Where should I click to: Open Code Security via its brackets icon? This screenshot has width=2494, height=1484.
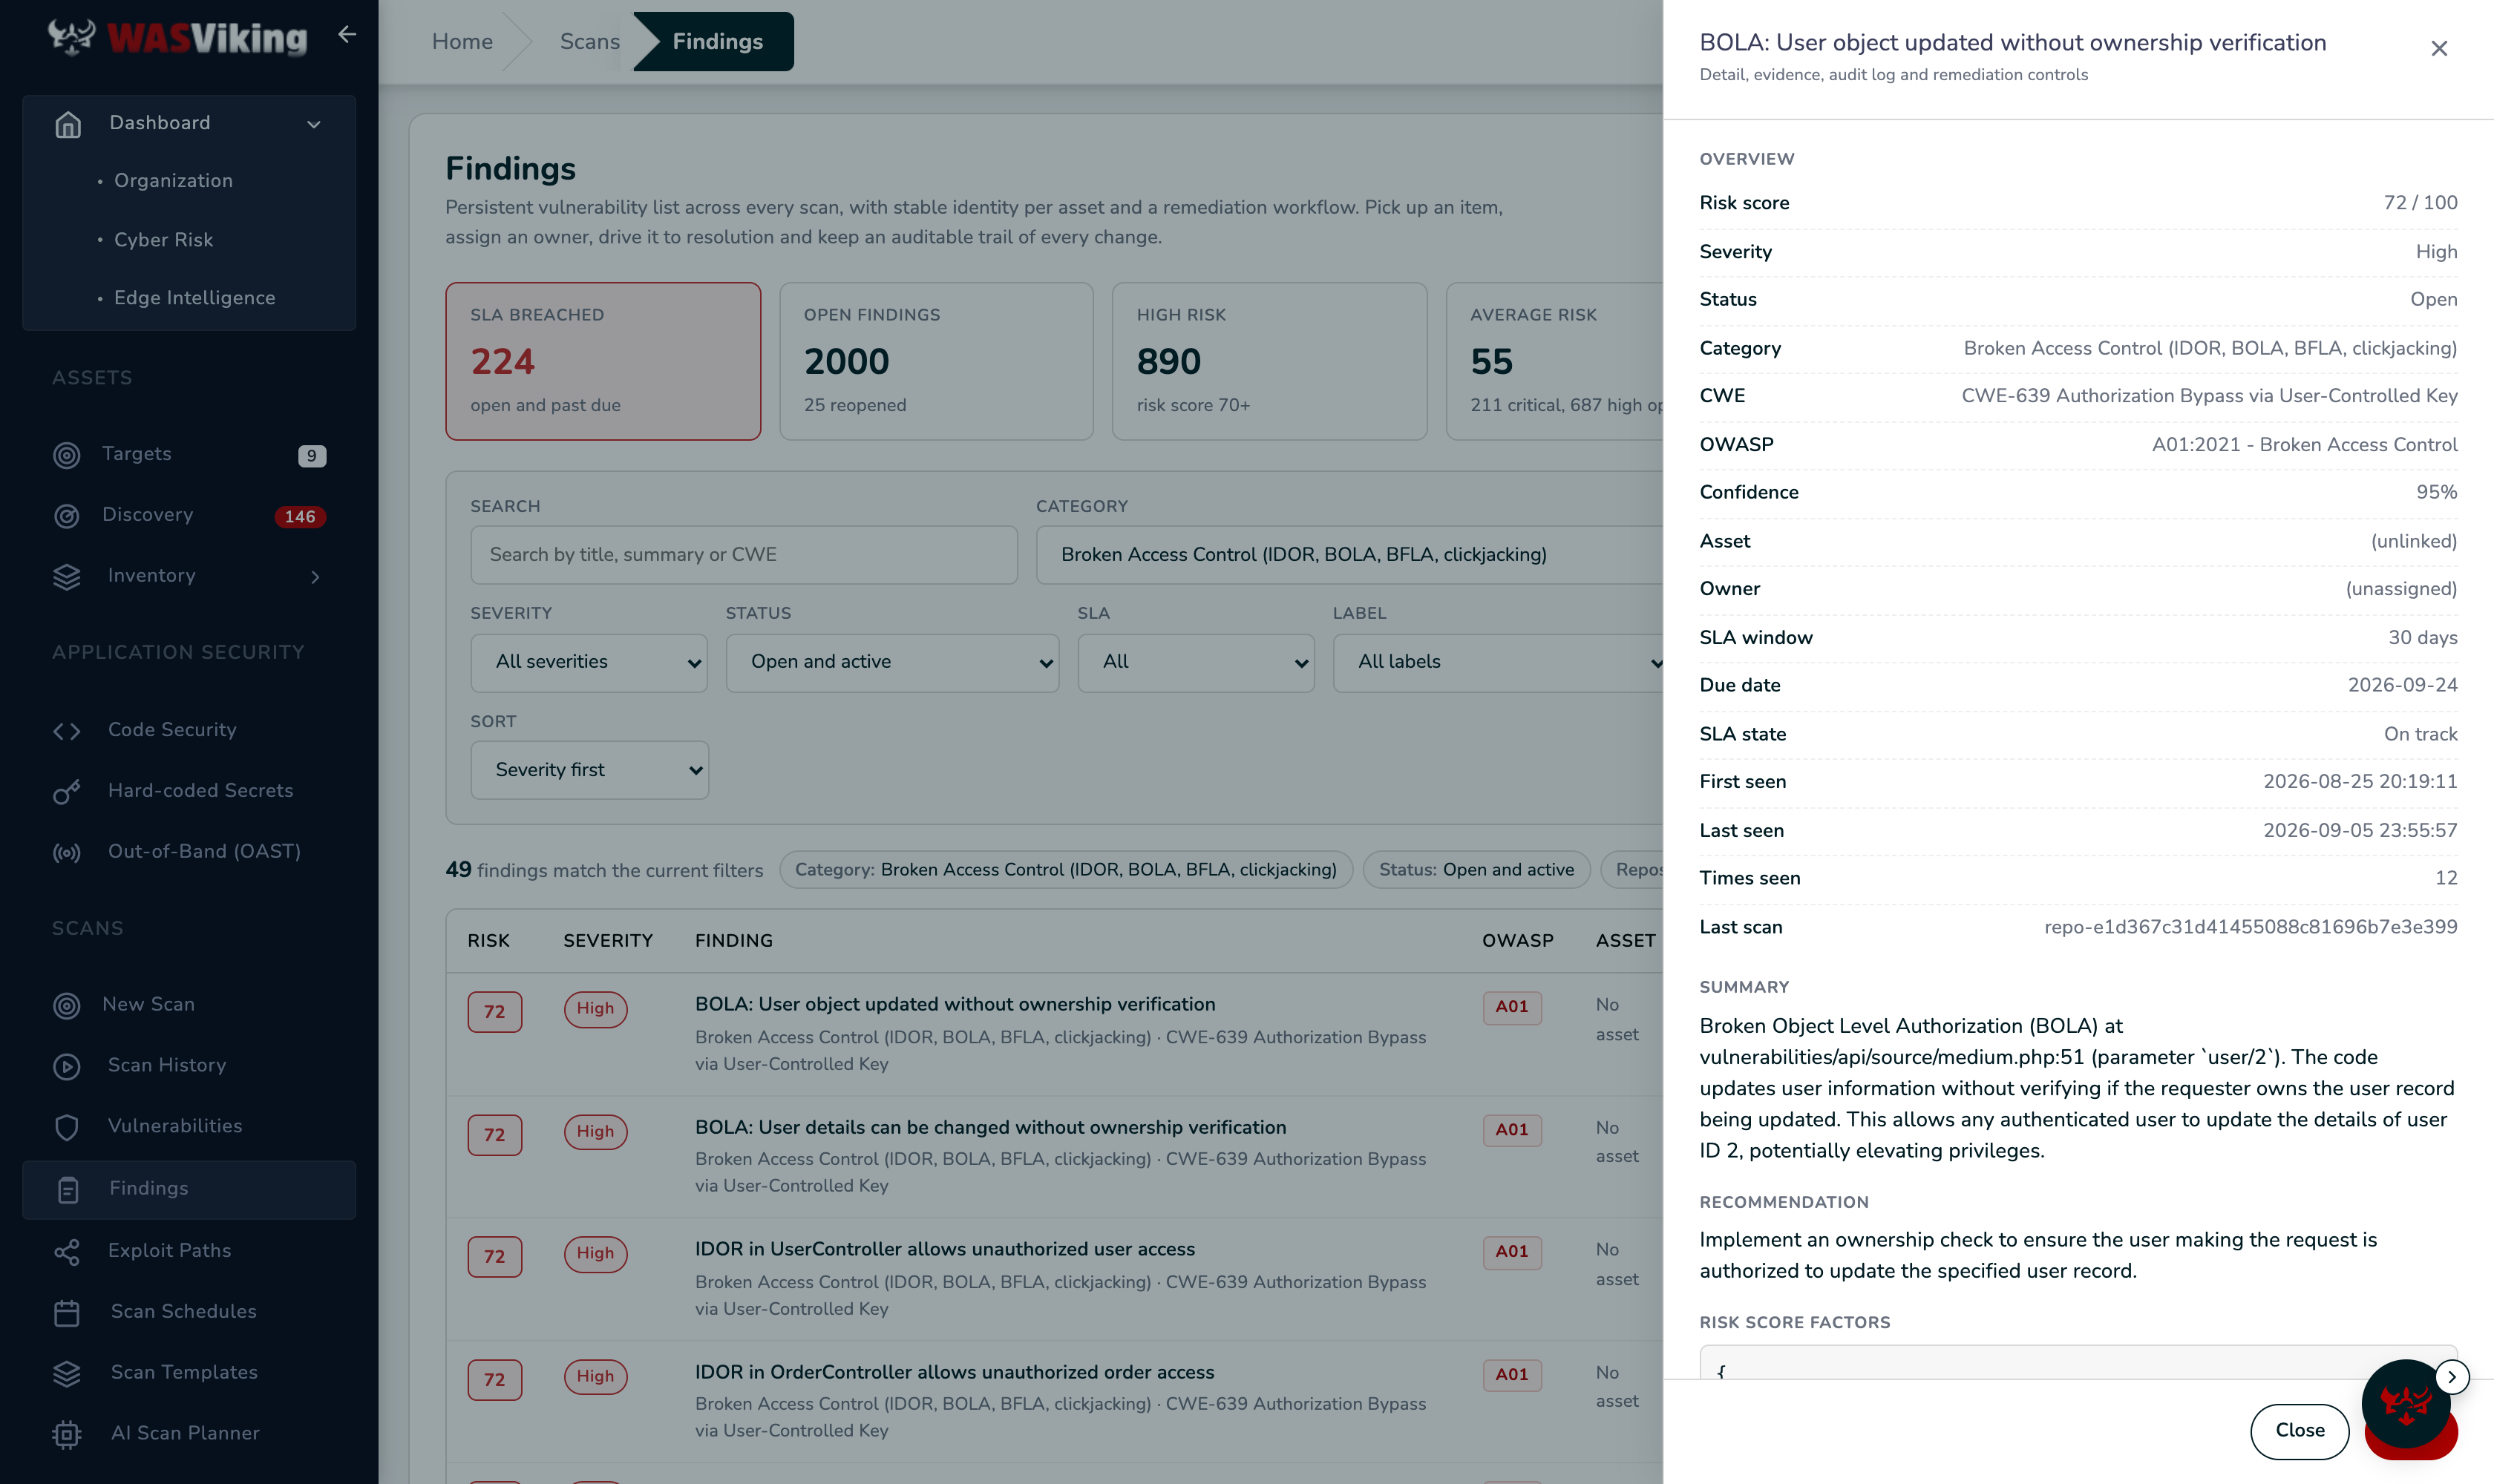coord(67,731)
